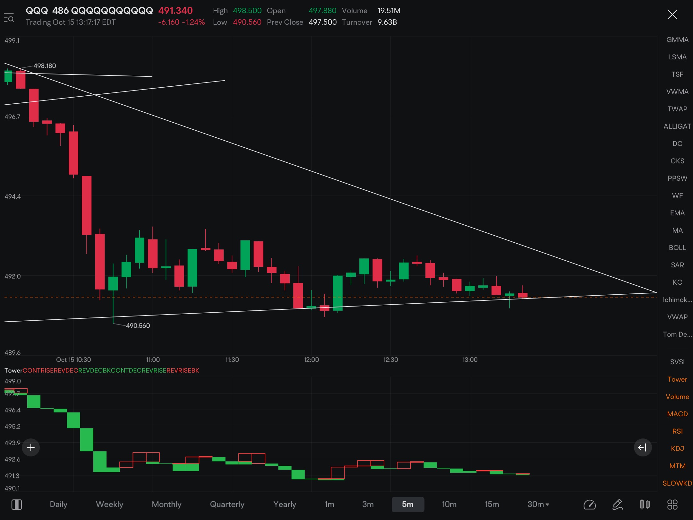Tap the Turnover 9.63B value
Viewport: 693px width, 520px height.
point(387,22)
